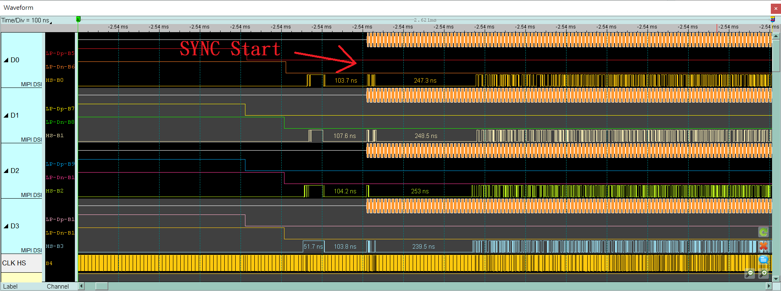This screenshot has height=291, width=781.
Task: Click the 103.7 ns measurement on HS-B0
Action: click(x=346, y=81)
